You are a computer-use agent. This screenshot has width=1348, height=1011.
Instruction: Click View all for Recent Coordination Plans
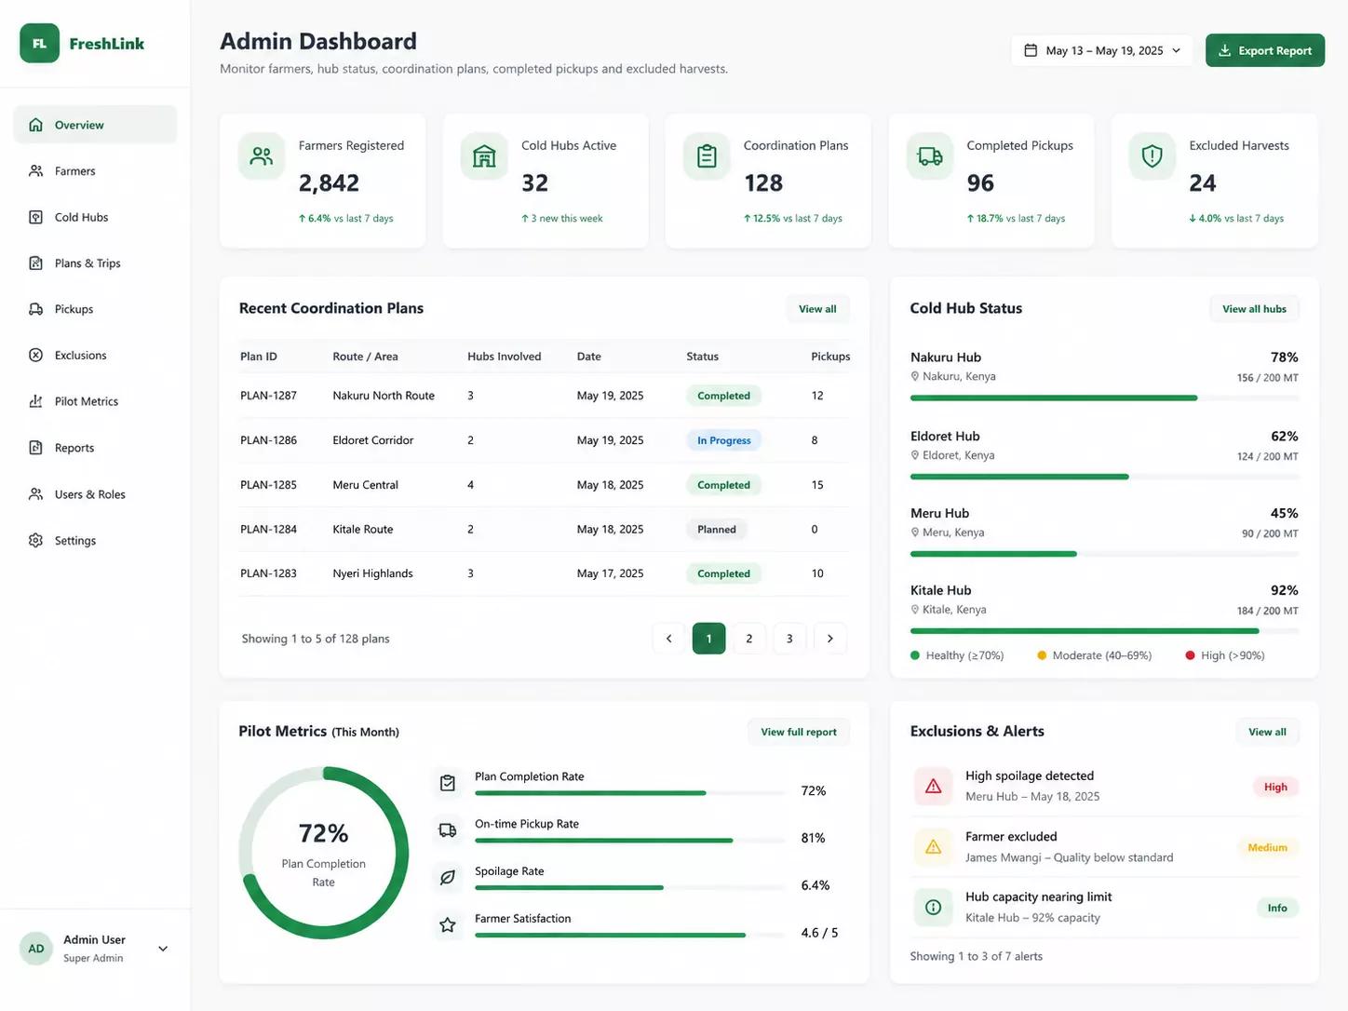tap(817, 309)
